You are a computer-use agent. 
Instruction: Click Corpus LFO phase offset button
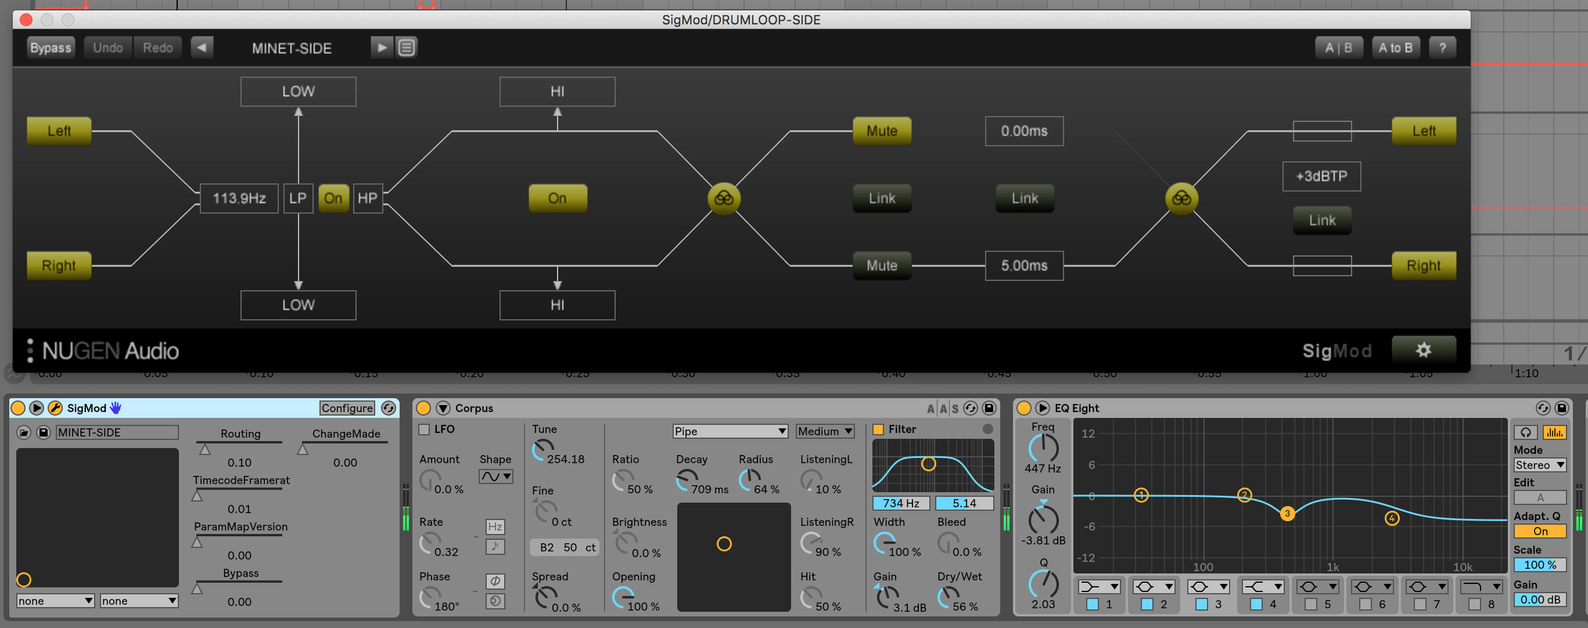point(495,581)
